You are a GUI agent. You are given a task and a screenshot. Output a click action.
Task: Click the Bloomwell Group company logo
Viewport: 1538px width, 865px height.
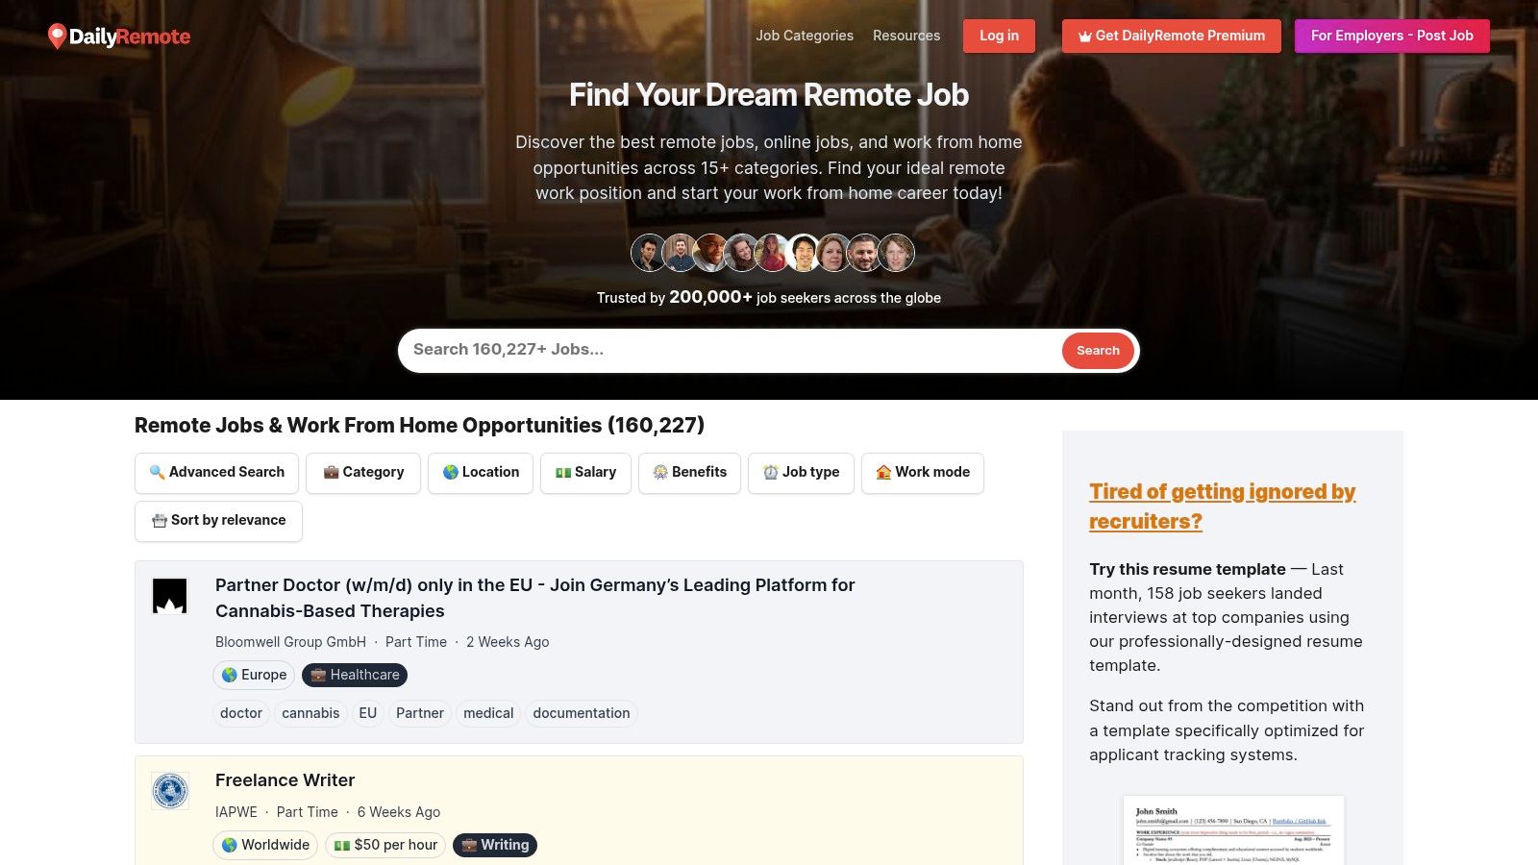pyautogui.click(x=170, y=596)
